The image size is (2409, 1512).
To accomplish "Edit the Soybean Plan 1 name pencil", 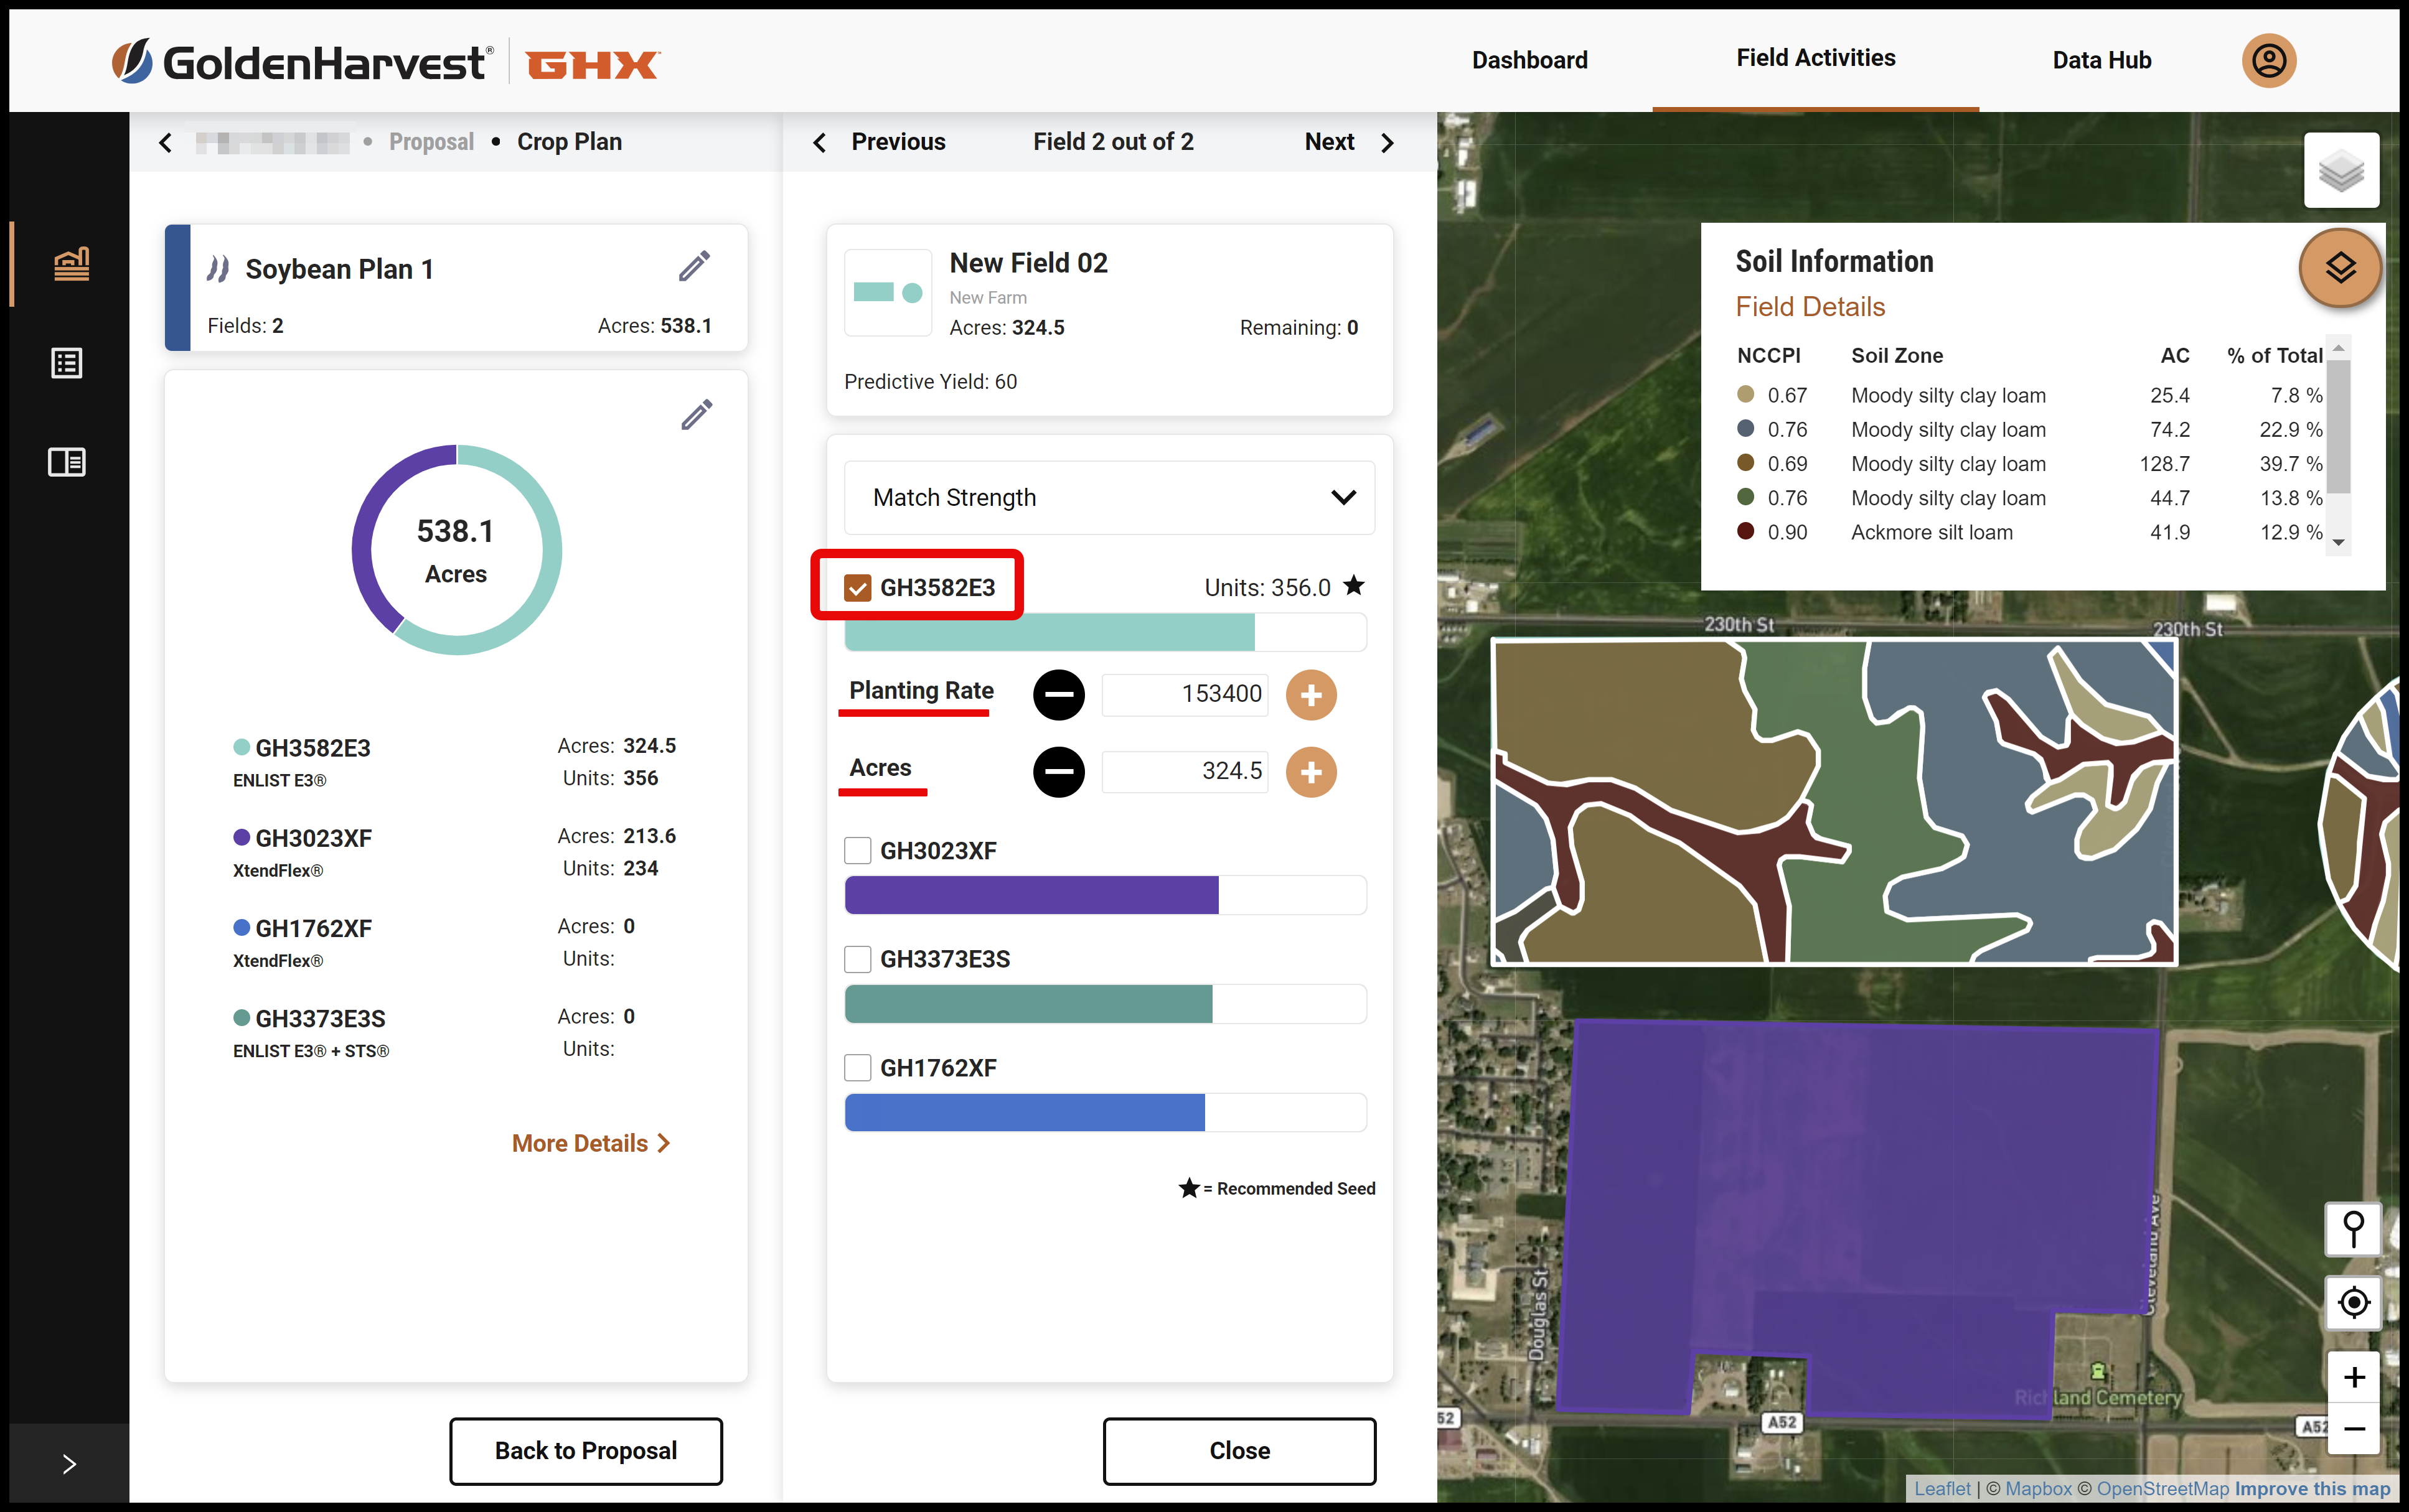I will (694, 267).
